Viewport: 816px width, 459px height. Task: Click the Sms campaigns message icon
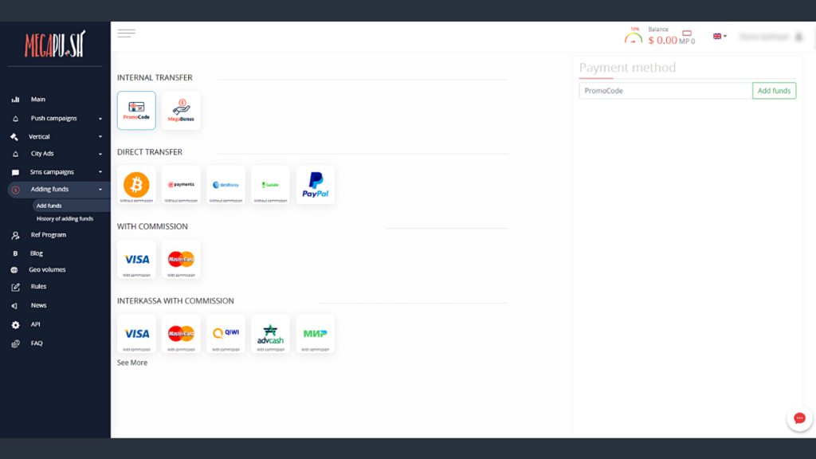click(x=15, y=172)
